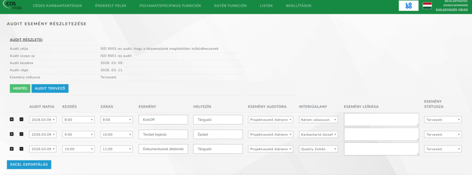Screen dimensions: 472x175
Task: Click the Tárgyaló location field in KickOff row
Action: (x=218, y=119)
